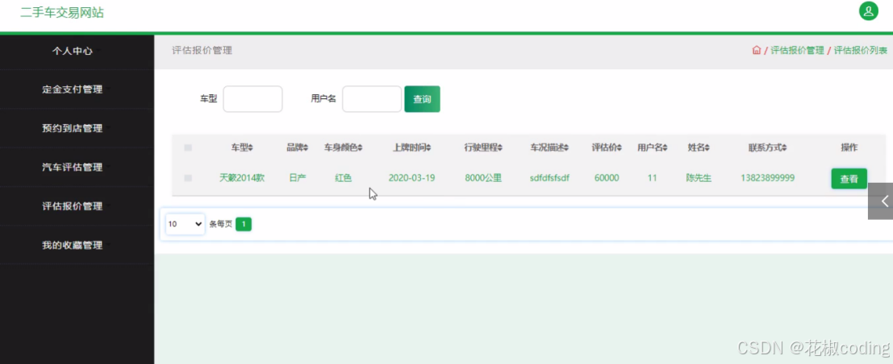Expand 个人中心 sidebar menu
Image resolution: width=893 pixels, height=364 pixels.
(x=77, y=51)
